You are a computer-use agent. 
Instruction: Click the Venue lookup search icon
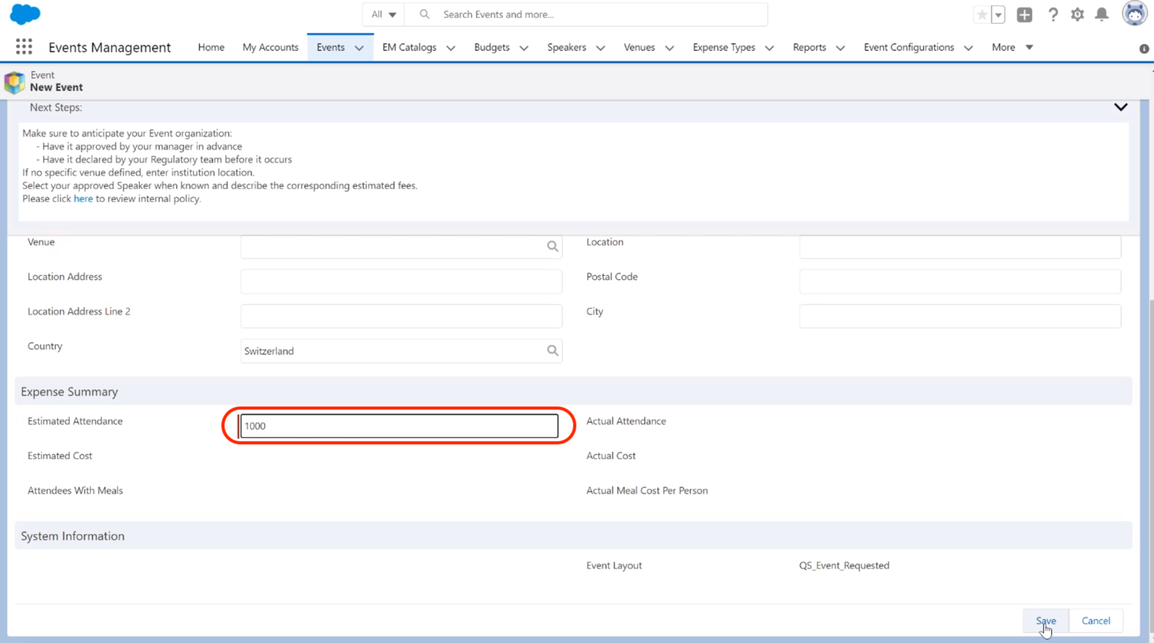point(552,247)
